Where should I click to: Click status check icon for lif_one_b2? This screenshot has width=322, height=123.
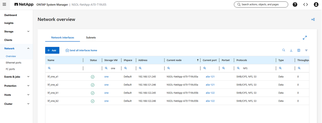[93, 101]
